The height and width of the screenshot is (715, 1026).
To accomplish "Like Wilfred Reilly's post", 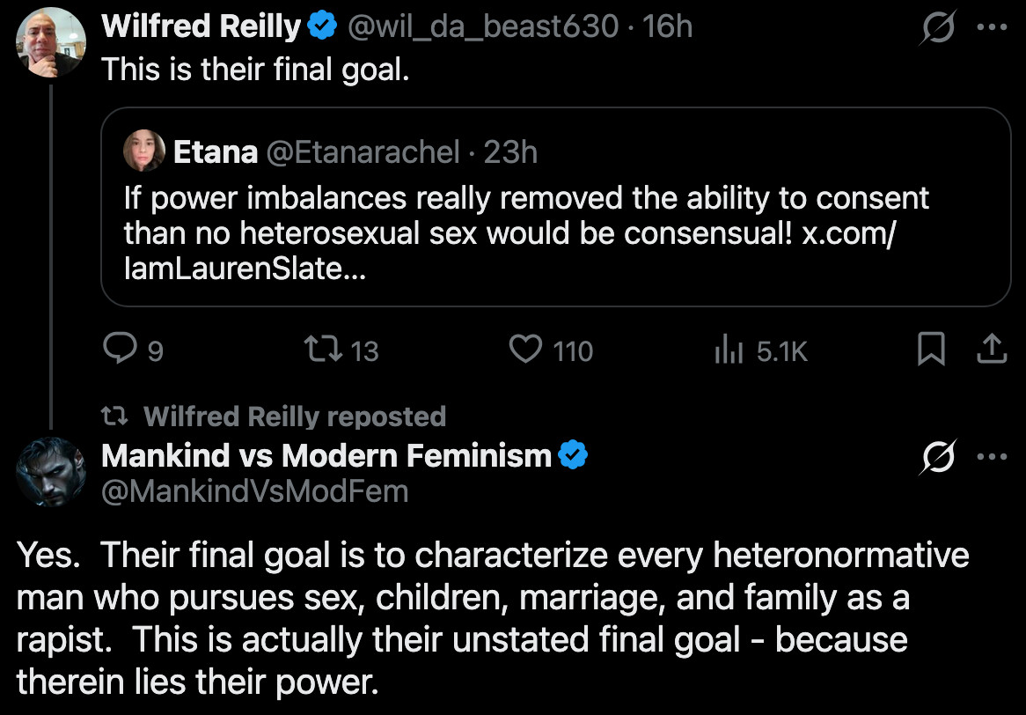I will click(524, 350).
